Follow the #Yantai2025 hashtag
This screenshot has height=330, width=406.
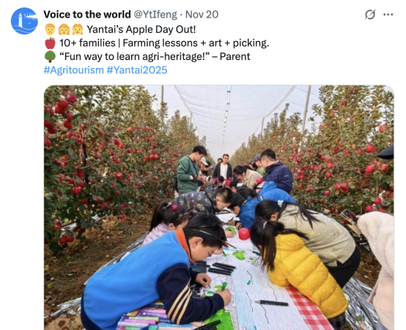(x=137, y=70)
